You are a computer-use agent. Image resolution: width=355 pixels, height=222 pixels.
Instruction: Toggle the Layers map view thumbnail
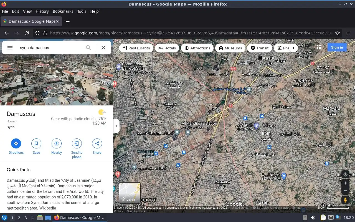pyautogui.click(x=130, y=193)
